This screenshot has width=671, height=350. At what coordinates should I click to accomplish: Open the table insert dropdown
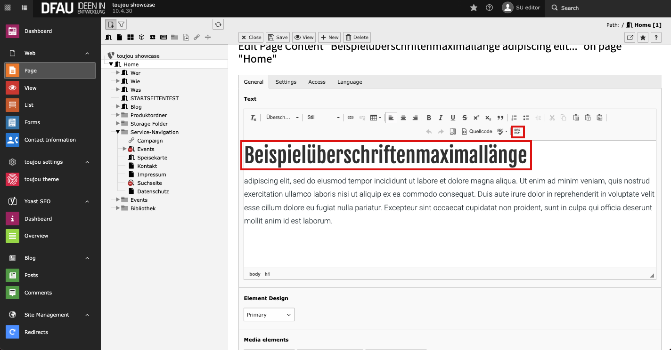click(x=376, y=118)
